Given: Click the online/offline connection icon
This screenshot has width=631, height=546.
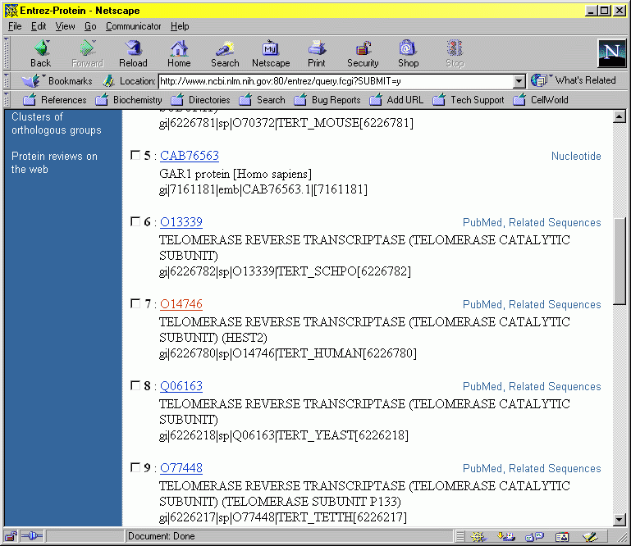Looking at the screenshot, I should tap(31, 536).
